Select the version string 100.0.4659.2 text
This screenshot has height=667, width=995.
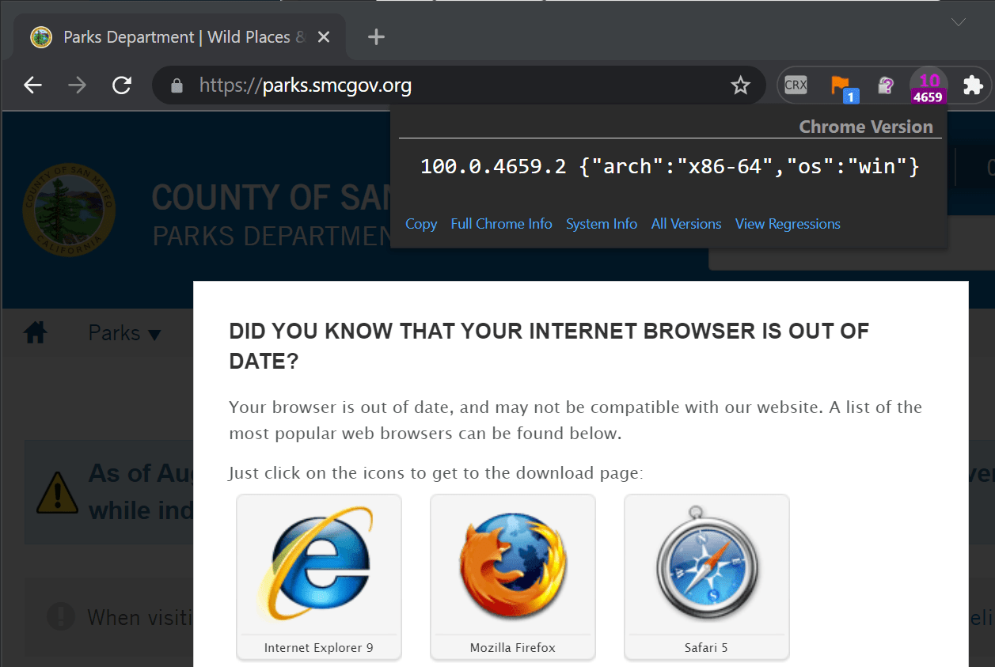pyautogui.click(x=493, y=167)
